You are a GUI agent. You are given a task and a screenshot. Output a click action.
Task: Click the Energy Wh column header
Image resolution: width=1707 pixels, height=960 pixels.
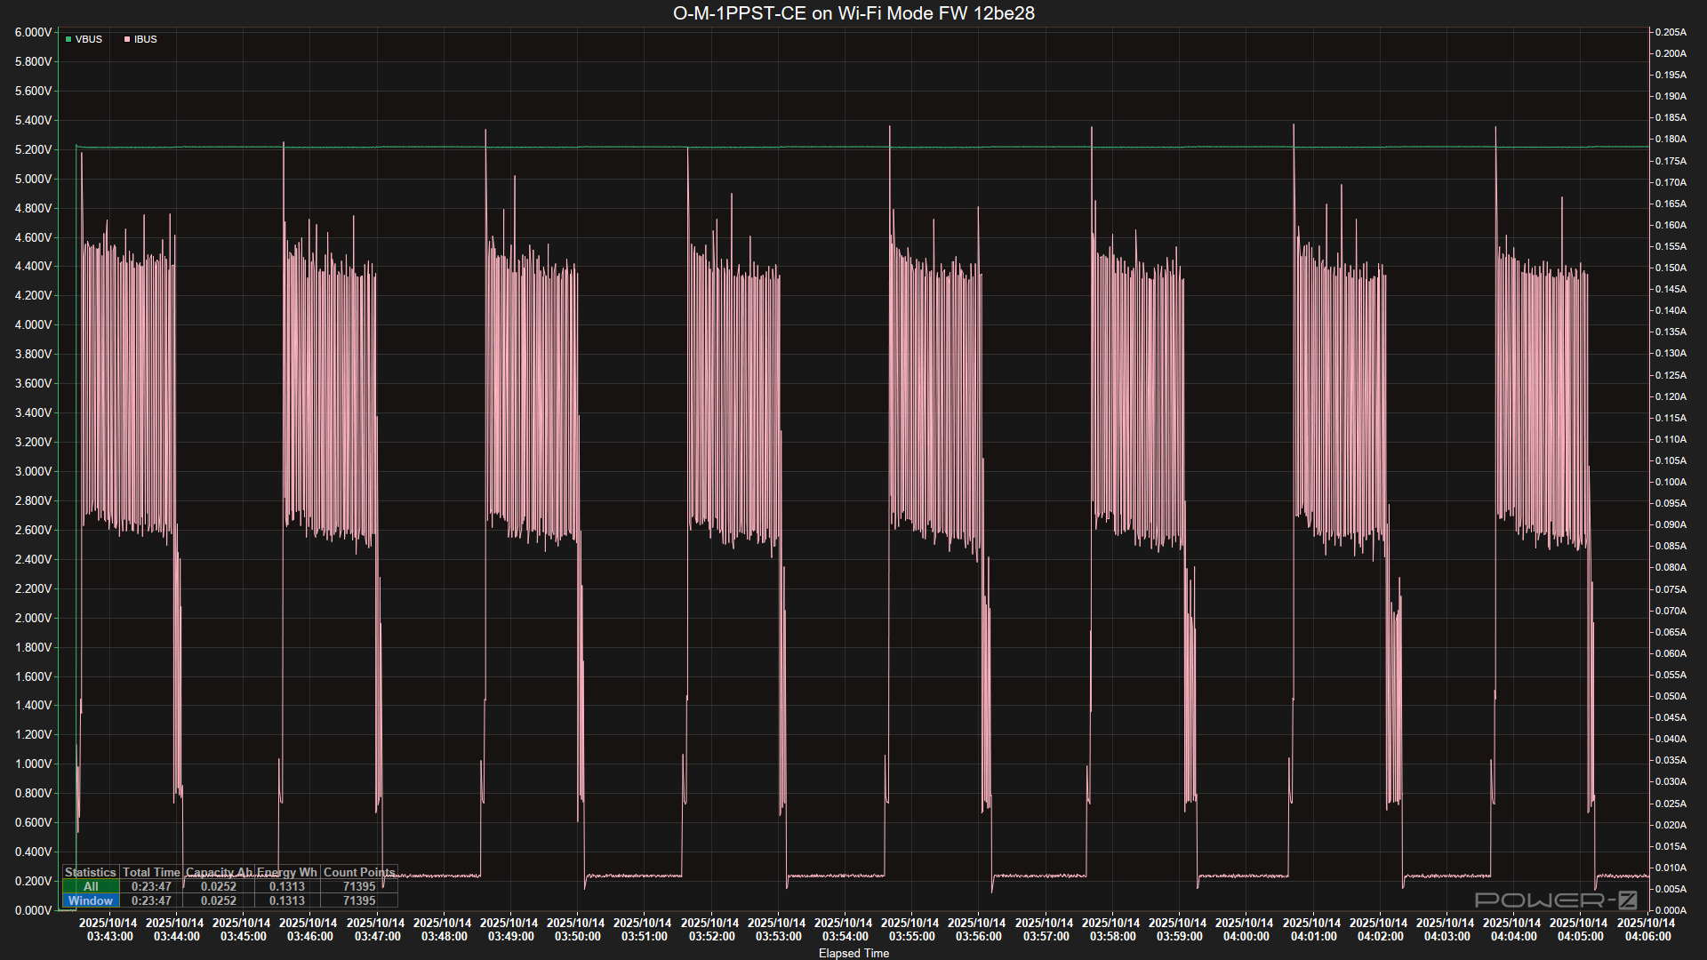point(287,872)
